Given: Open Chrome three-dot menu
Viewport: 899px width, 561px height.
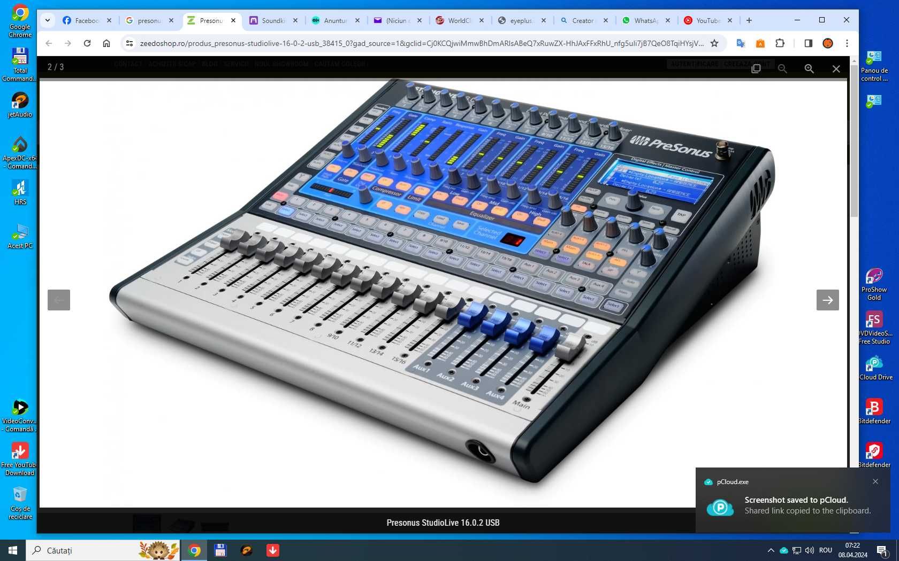Looking at the screenshot, I should pos(847,43).
